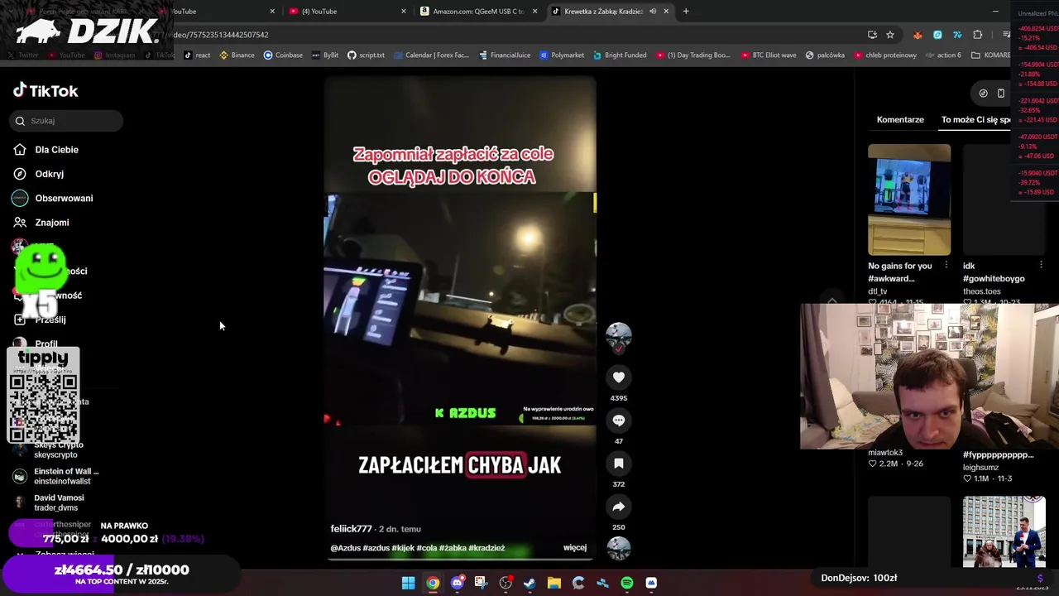Open comments via the speech bubble icon
The image size is (1059, 596).
[618, 421]
